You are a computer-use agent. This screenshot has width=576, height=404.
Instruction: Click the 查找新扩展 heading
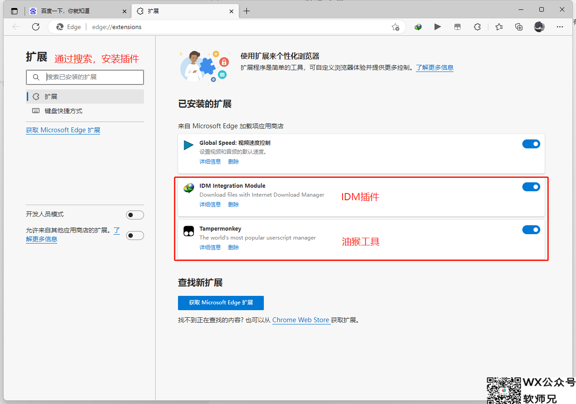(200, 282)
